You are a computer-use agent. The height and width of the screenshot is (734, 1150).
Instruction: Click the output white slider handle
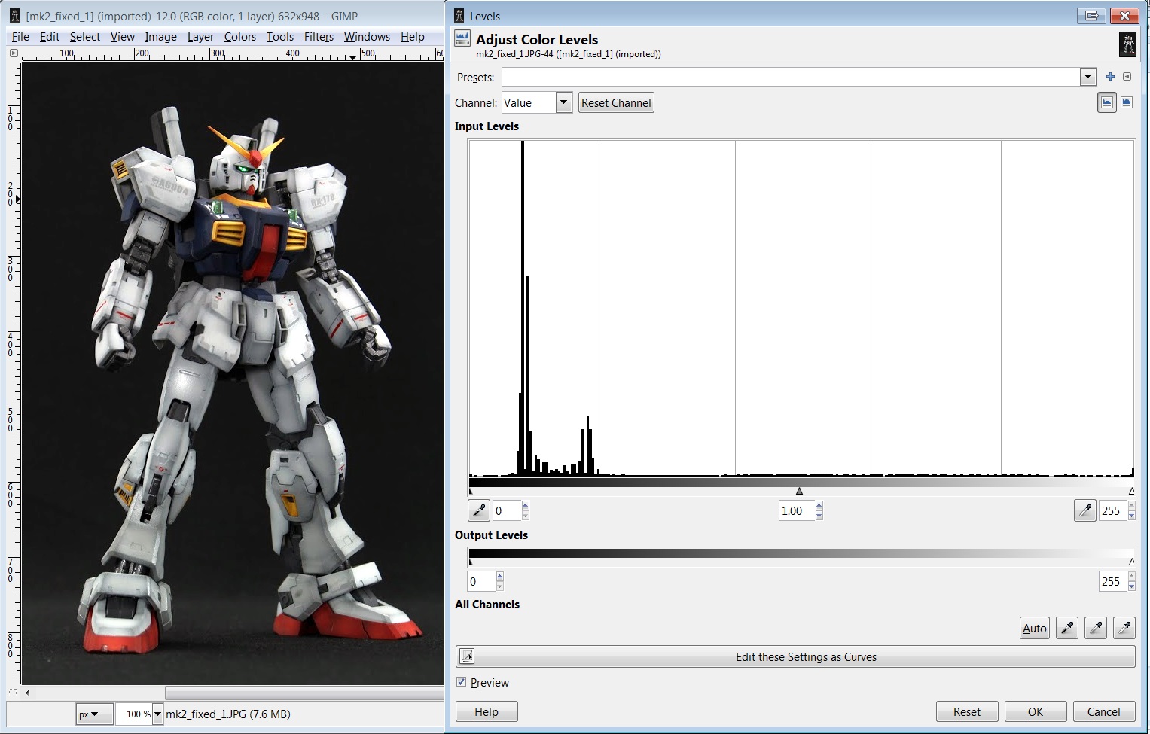coord(1131,562)
